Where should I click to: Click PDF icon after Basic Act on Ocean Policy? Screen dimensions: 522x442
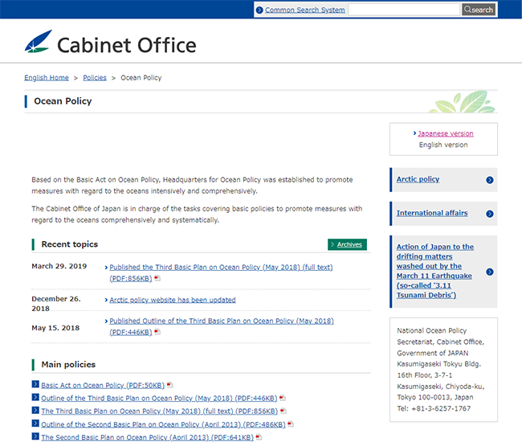pyautogui.click(x=169, y=385)
